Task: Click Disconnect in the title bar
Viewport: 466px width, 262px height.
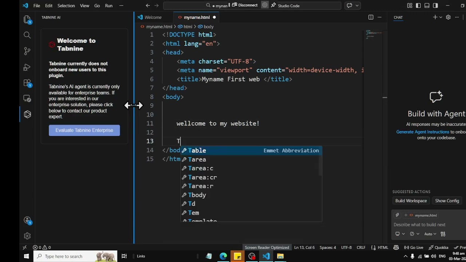Action: 245,5
